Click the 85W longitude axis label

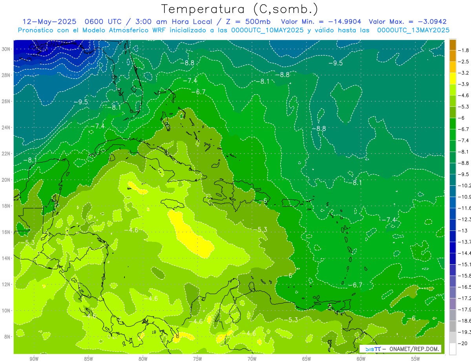tap(88, 359)
